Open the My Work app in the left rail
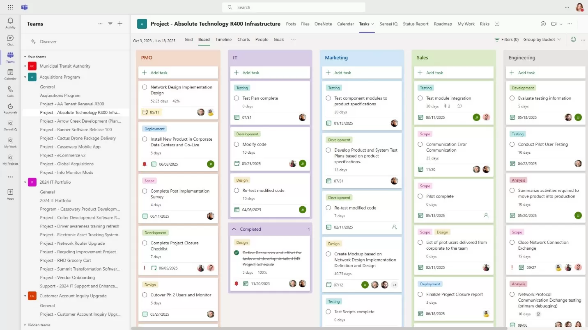The image size is (588, 330). (x=10, y=143)
